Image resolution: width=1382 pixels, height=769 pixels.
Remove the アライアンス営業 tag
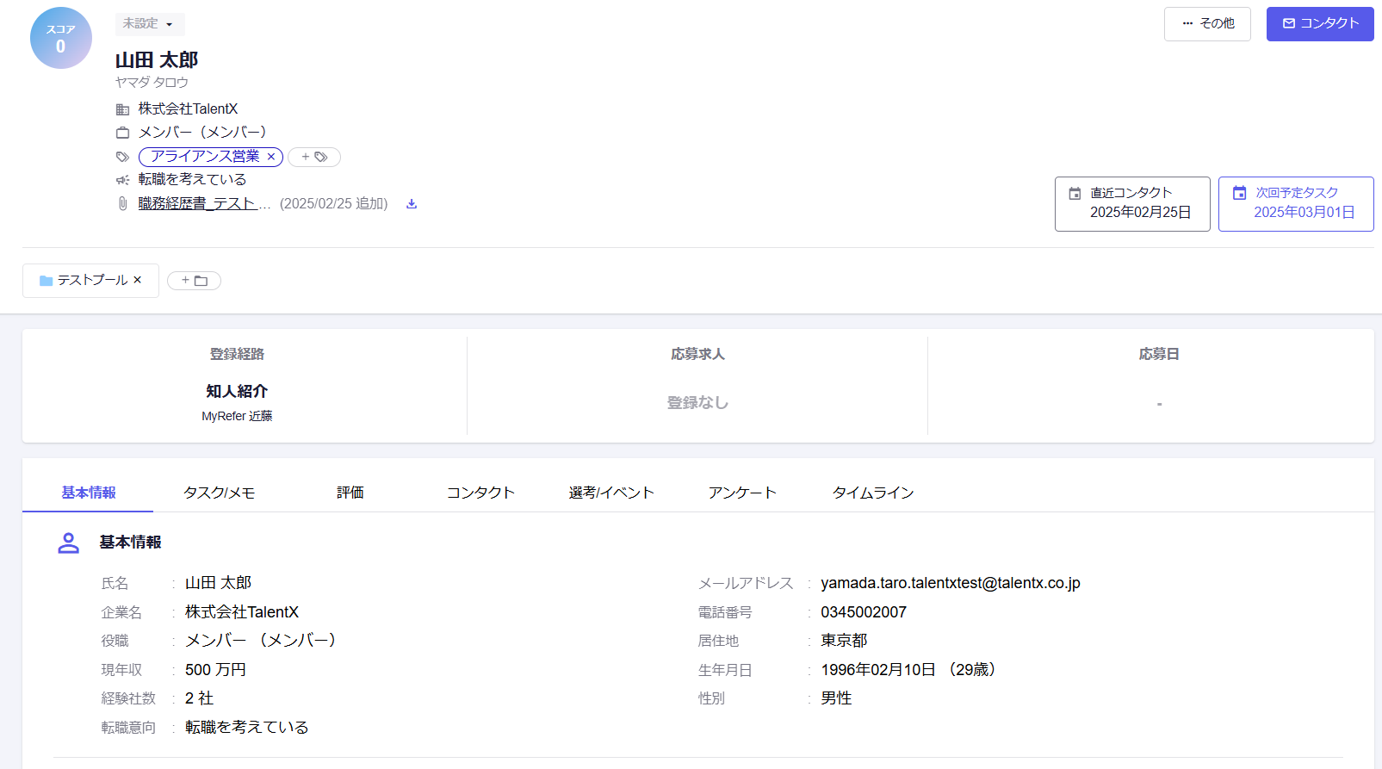271,157
